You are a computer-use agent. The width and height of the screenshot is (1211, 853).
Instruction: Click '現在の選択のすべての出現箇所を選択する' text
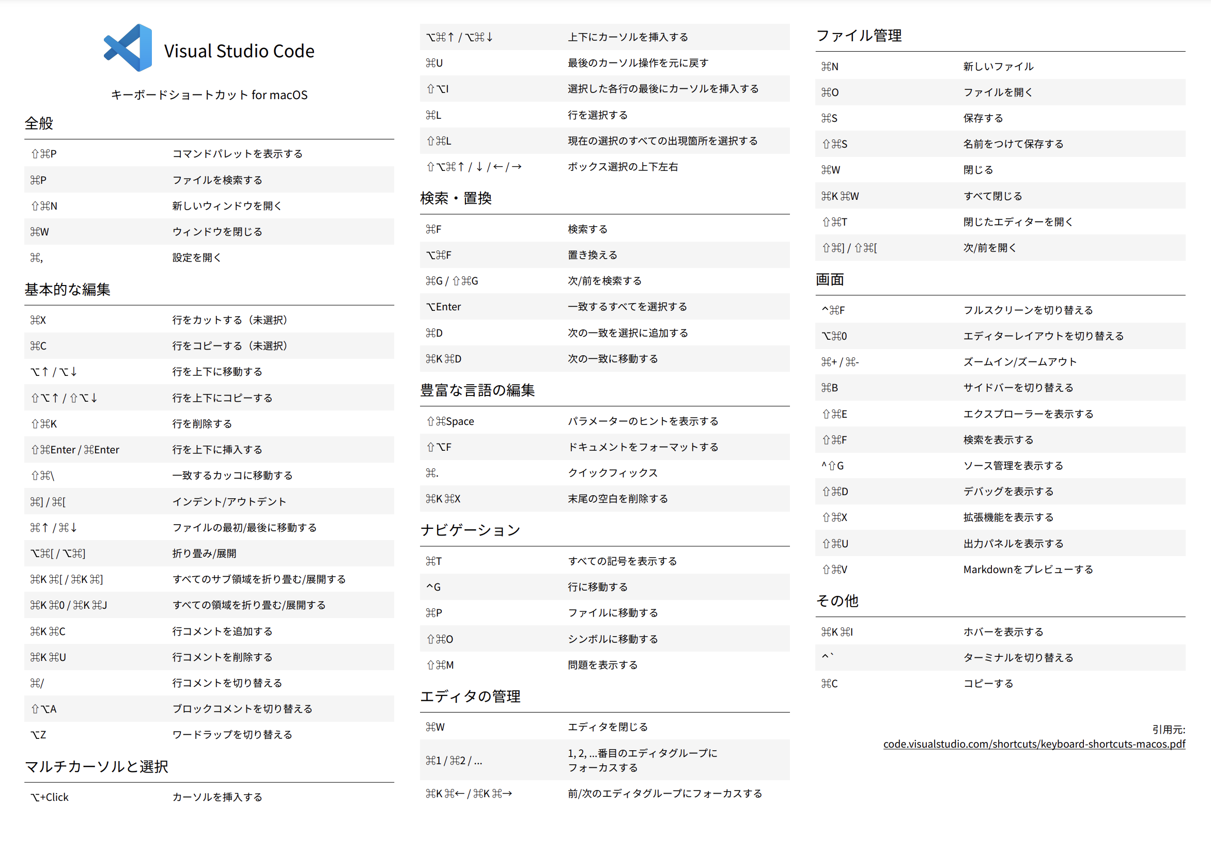click(x=662, y=141)
